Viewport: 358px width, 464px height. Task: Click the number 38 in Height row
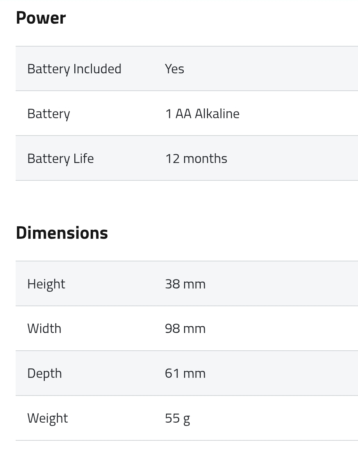click(173, 284)
